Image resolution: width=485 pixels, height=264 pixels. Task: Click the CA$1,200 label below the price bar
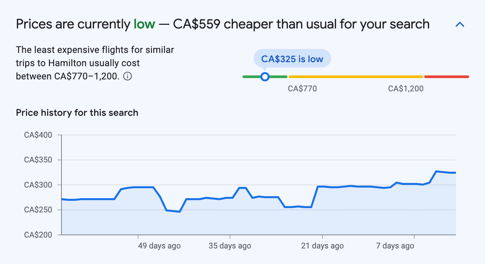pyautogui.click(x=405, y=88)
